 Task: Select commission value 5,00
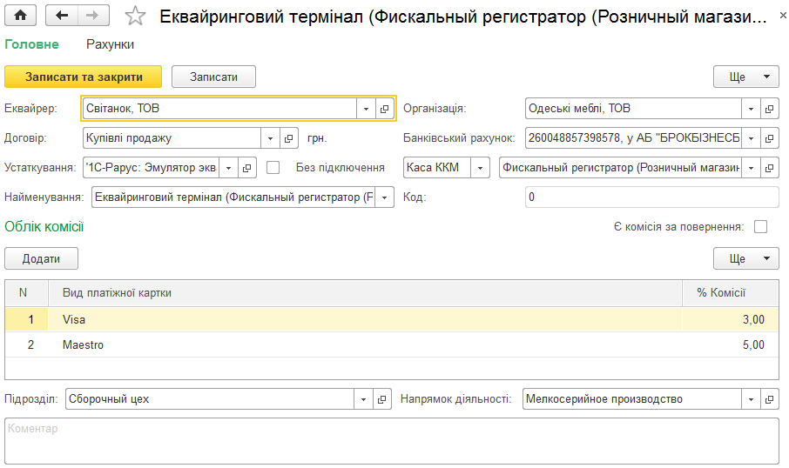coord(753,344)
